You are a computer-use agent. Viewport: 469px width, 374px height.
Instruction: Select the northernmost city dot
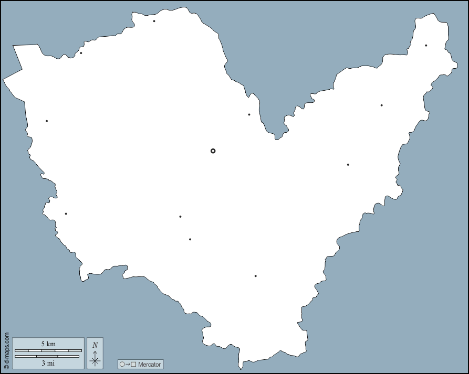[154, 21]
